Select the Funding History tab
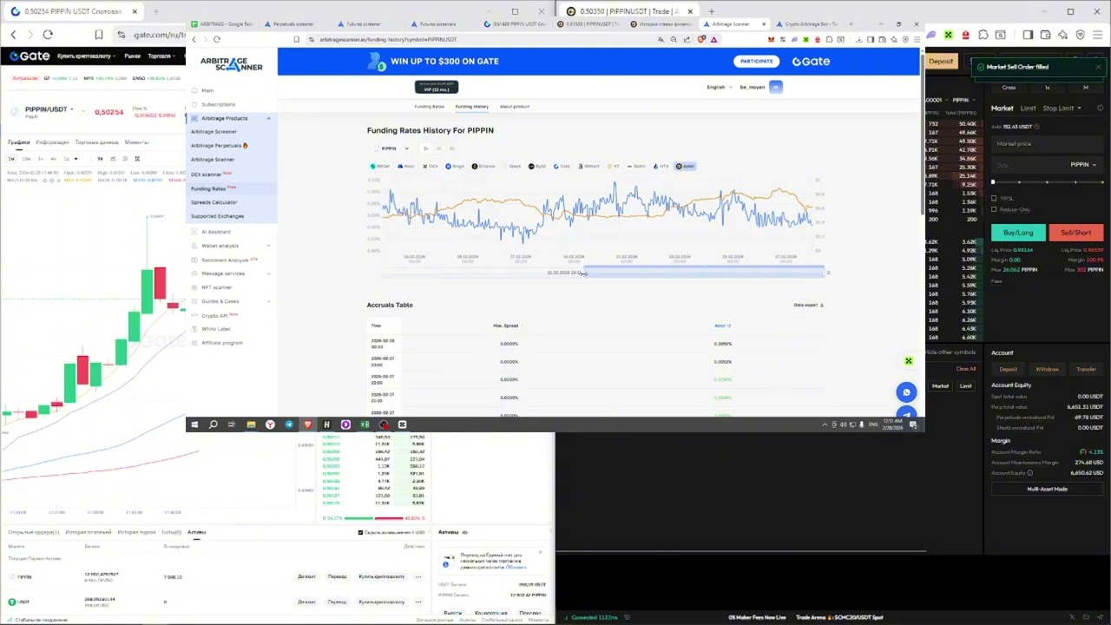Image resolution: width=1111 pixels, height=625 pixels. click(x=472, y=107)
